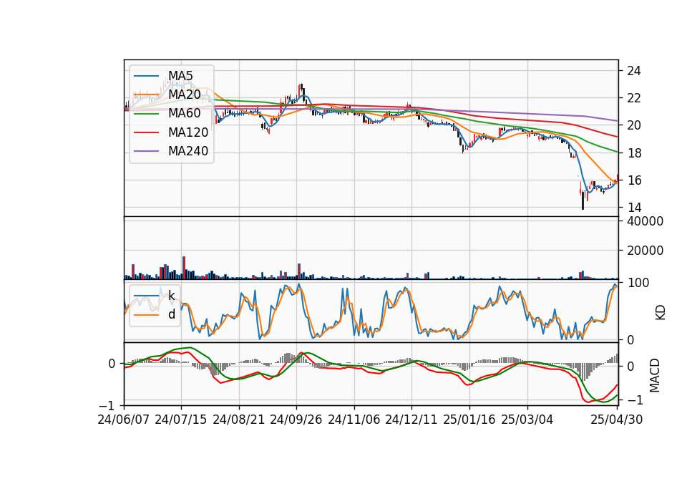
Task: Click the 24/11/06 date tick label
Action: click(x=354, y=420)
